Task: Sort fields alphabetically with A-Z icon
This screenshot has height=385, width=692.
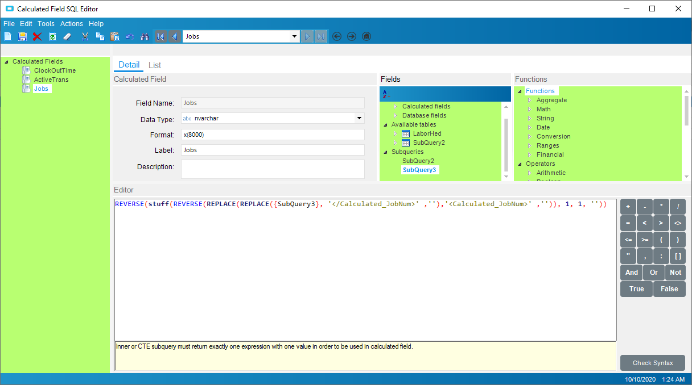Action: [x=385, y=94]
